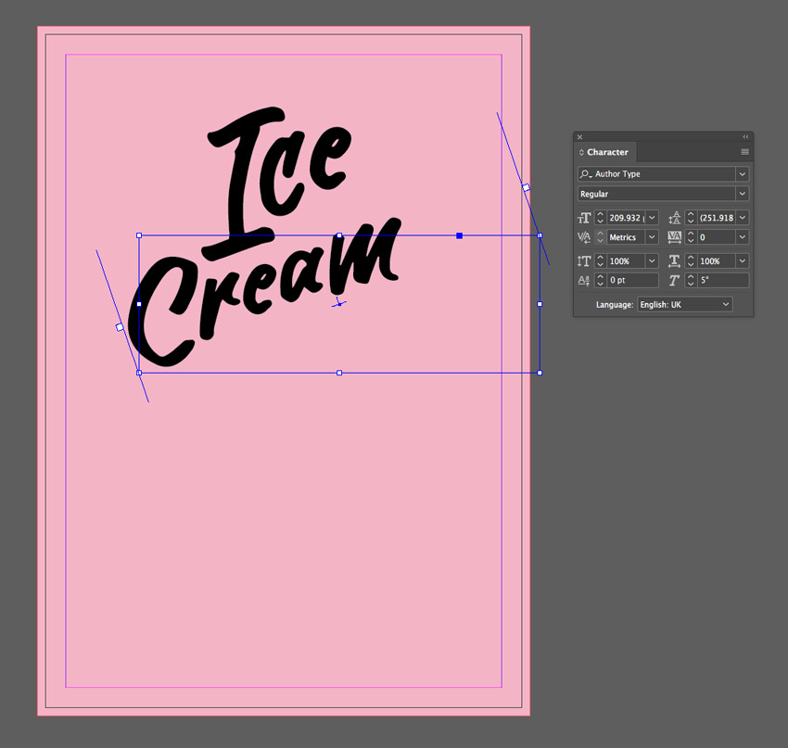Click the center handle of the Cream text frame
The height and width of the screenshot is (748, 788).
(339, 303)
